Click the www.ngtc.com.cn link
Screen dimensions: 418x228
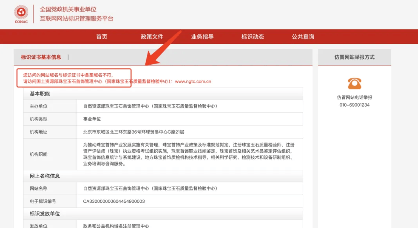(193, 82)
